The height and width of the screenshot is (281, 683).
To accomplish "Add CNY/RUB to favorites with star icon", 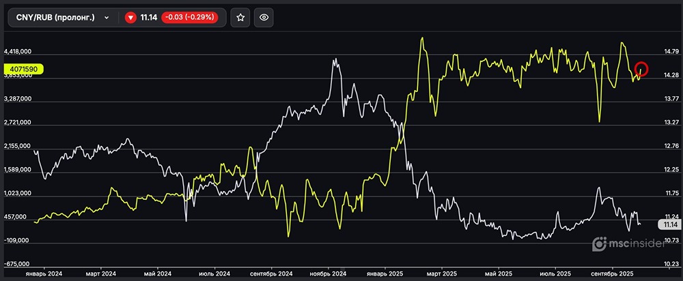I will pos(240,18).
